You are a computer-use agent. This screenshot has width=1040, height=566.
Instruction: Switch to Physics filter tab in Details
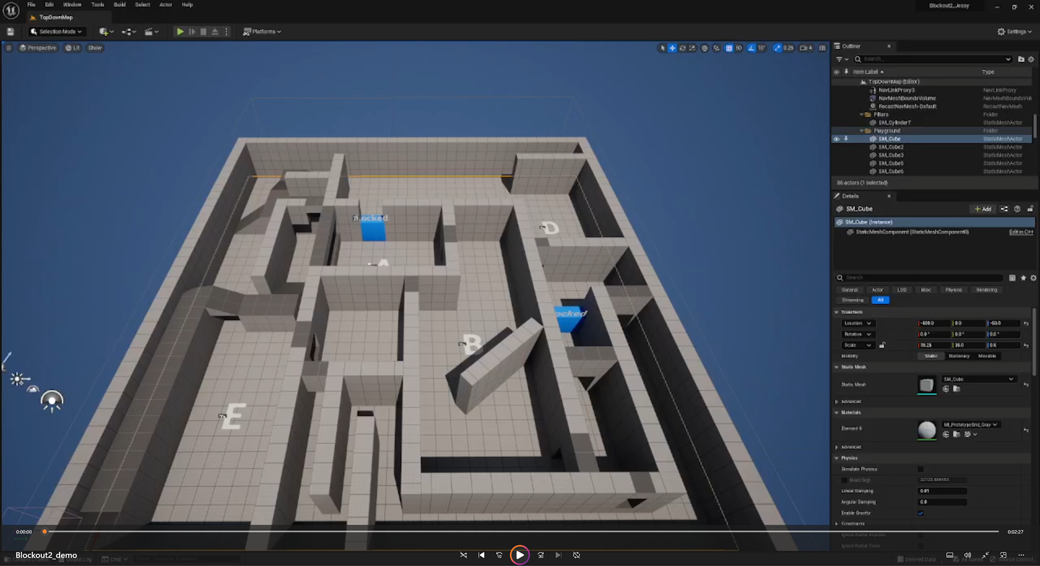tap(953, 290)
